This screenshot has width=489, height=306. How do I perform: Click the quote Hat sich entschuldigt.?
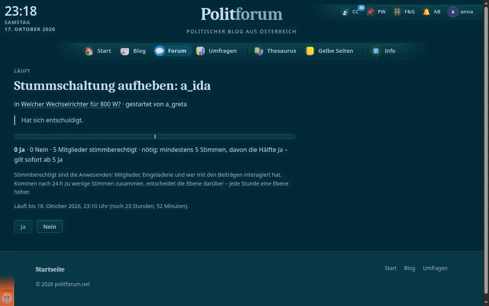(x=52, y=120)
